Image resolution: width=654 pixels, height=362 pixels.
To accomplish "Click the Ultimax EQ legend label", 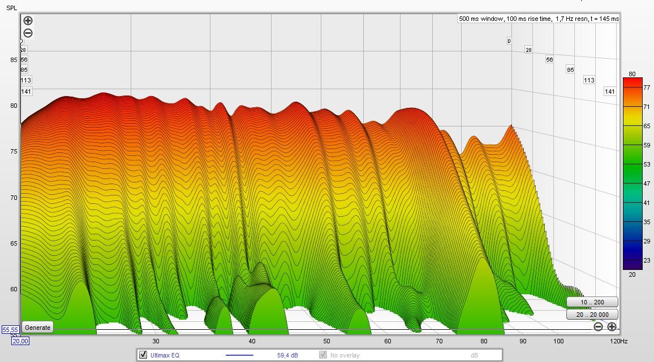I will pos(165,355).
